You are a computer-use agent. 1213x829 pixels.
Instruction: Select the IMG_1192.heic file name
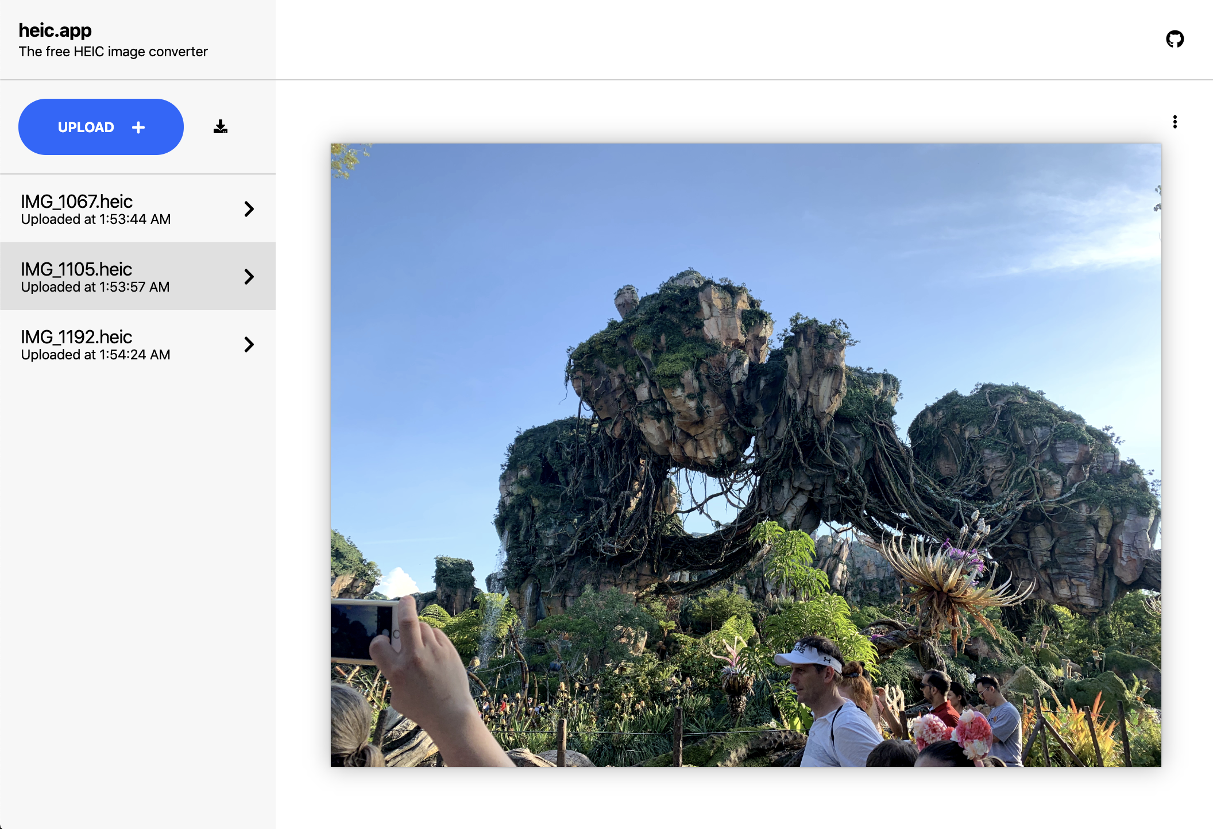76,337
